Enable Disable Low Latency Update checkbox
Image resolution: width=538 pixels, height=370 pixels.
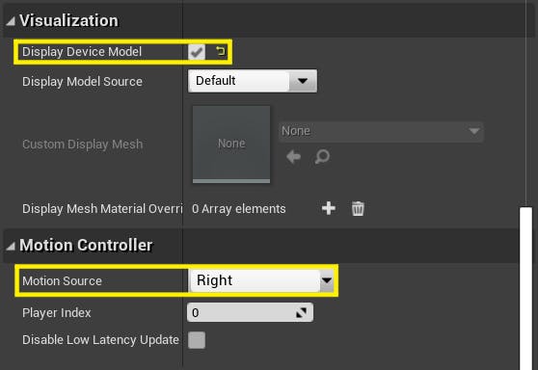point(197,340)
